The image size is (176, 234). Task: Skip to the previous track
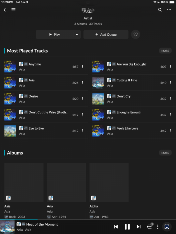(116, 227)
